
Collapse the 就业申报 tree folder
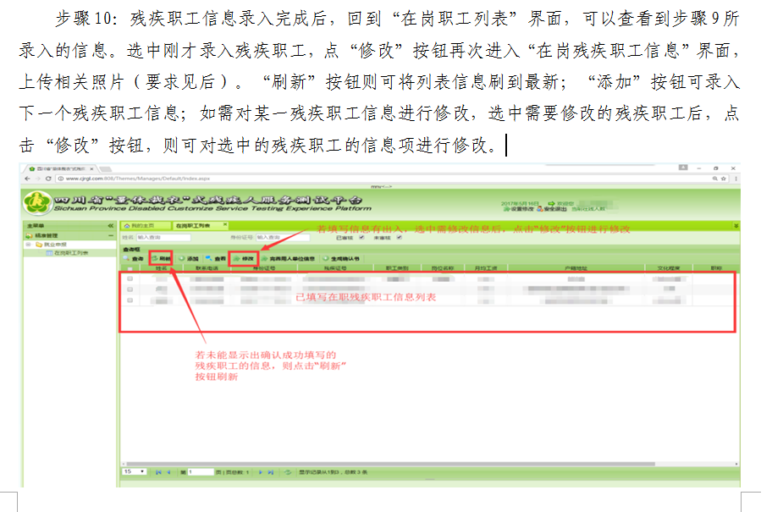point(28,244)
